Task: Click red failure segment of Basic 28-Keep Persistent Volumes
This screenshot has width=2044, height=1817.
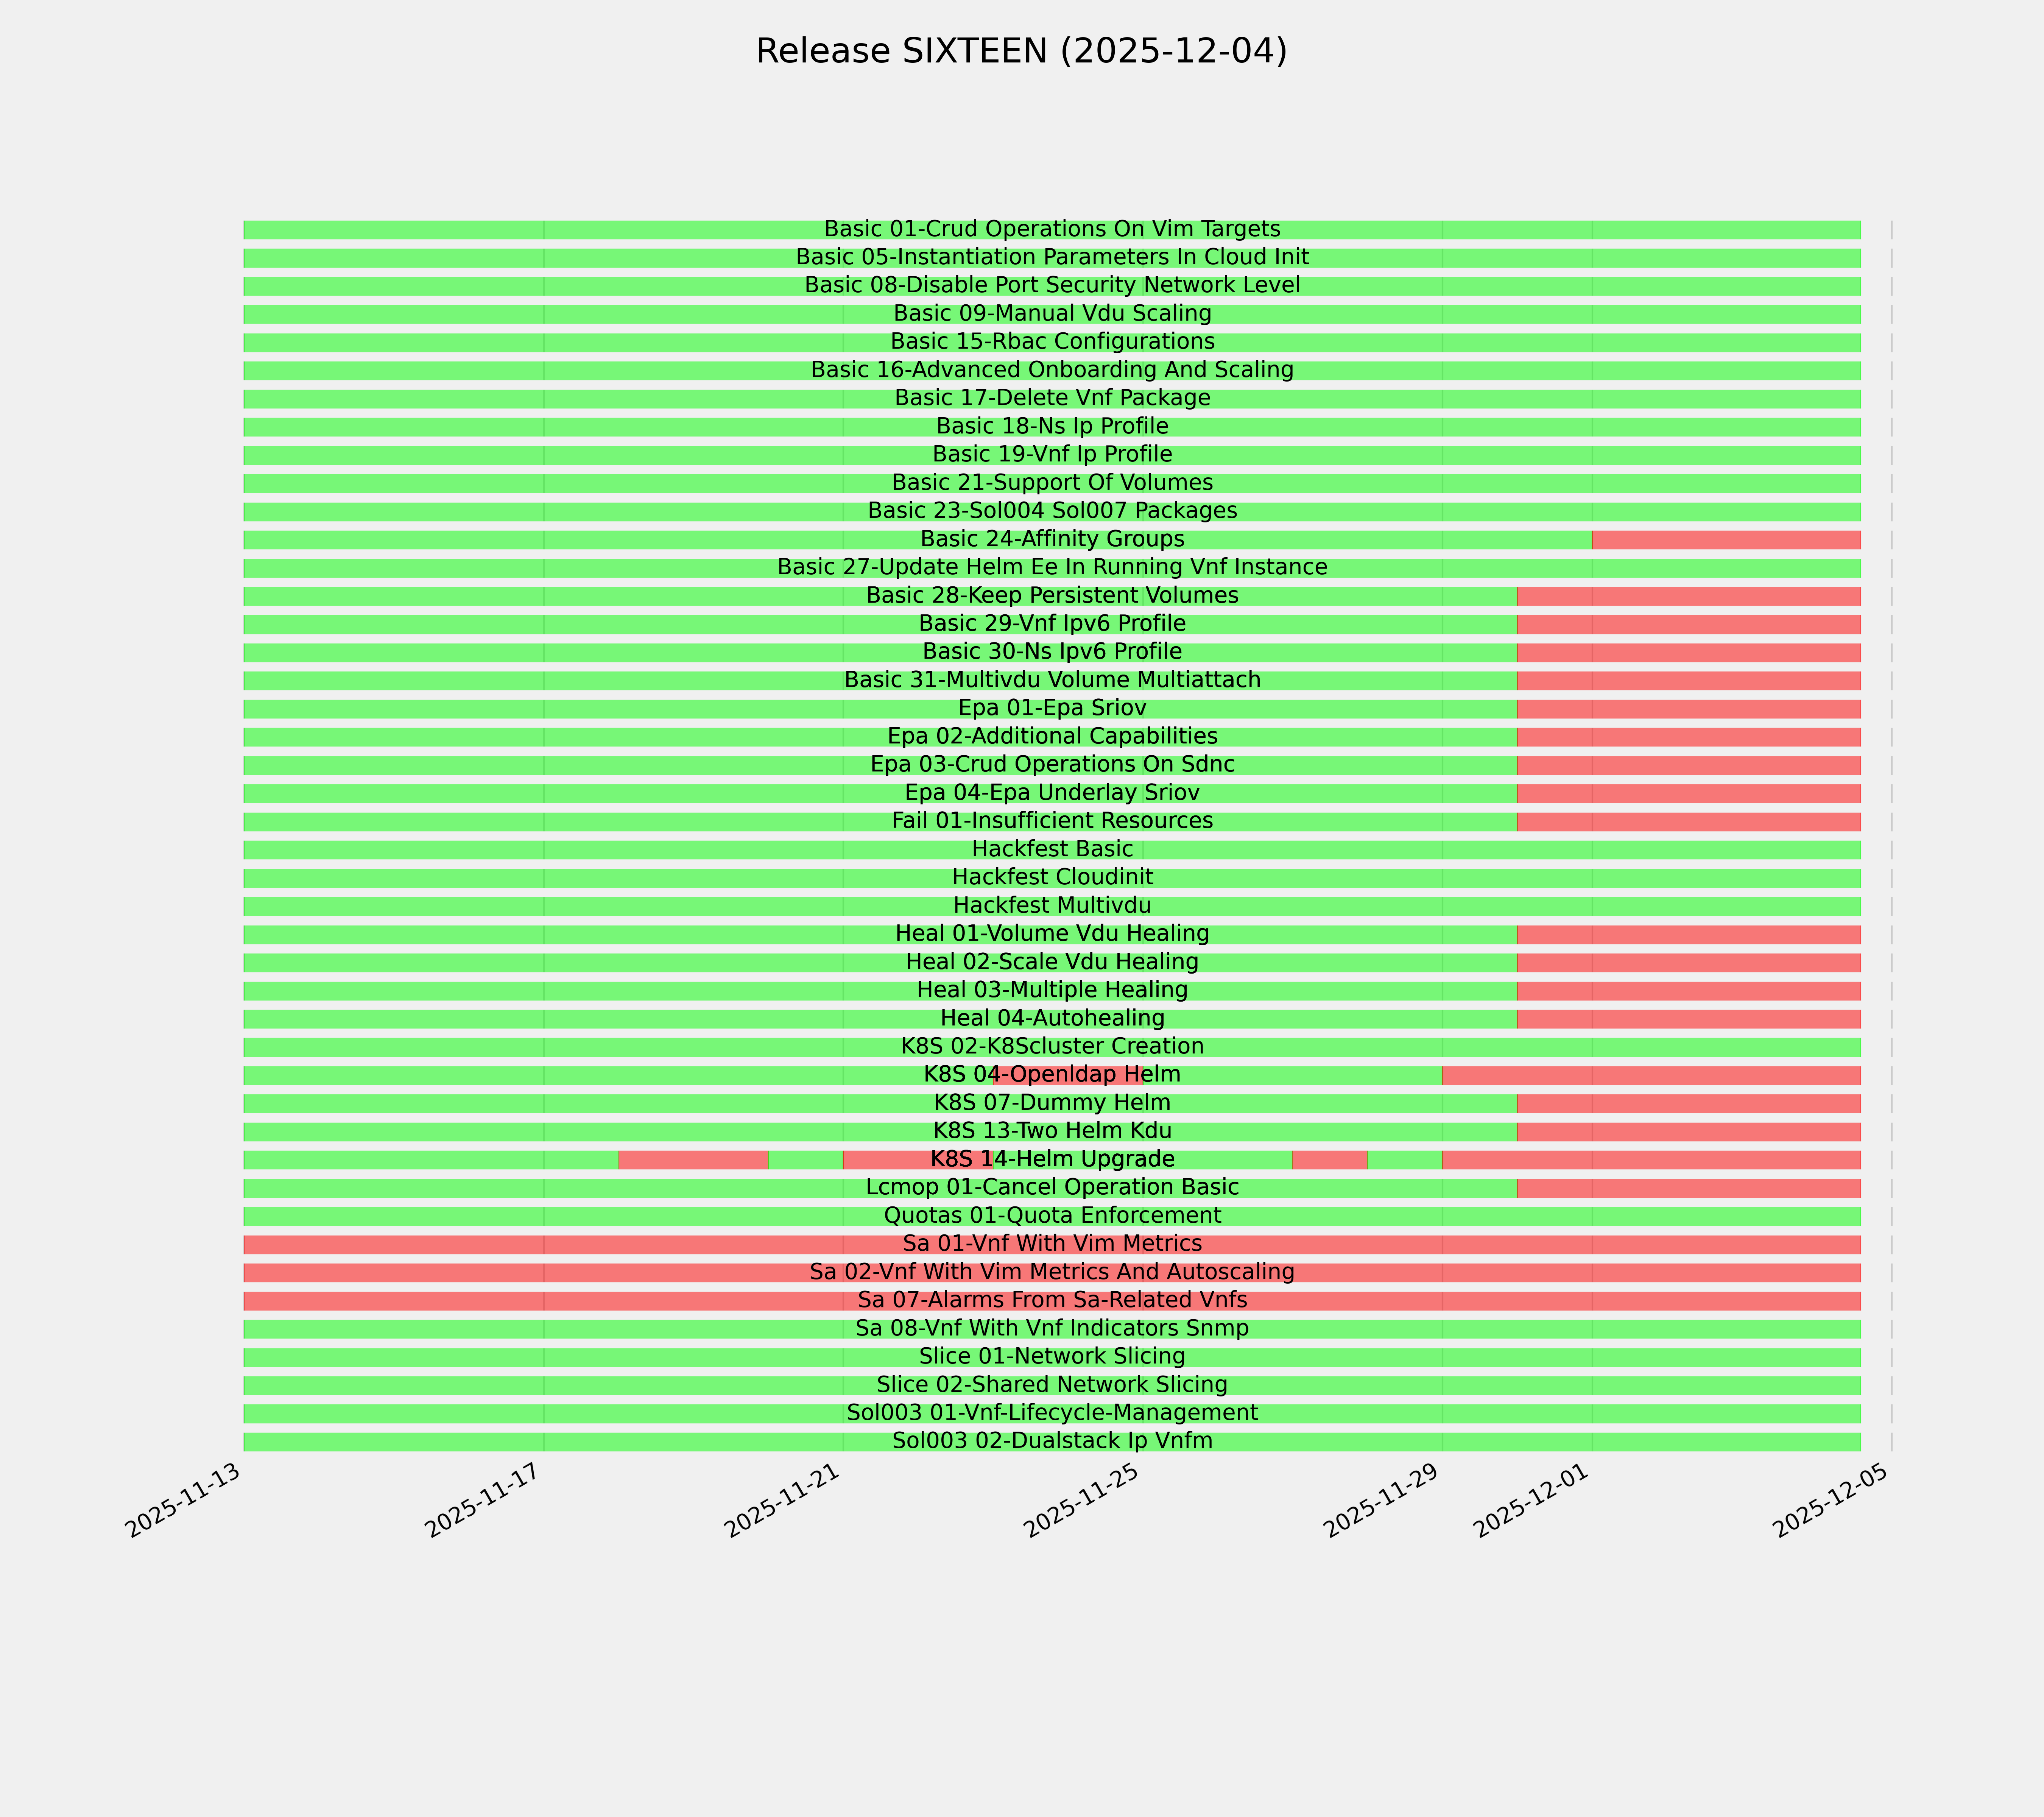Action: click(x=1688, y=596)
